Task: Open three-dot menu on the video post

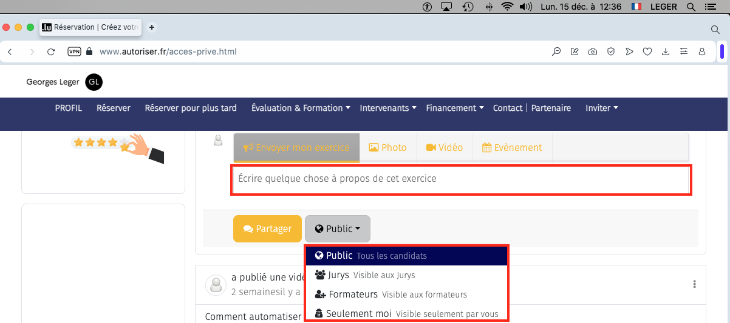Action: [694, 284]
